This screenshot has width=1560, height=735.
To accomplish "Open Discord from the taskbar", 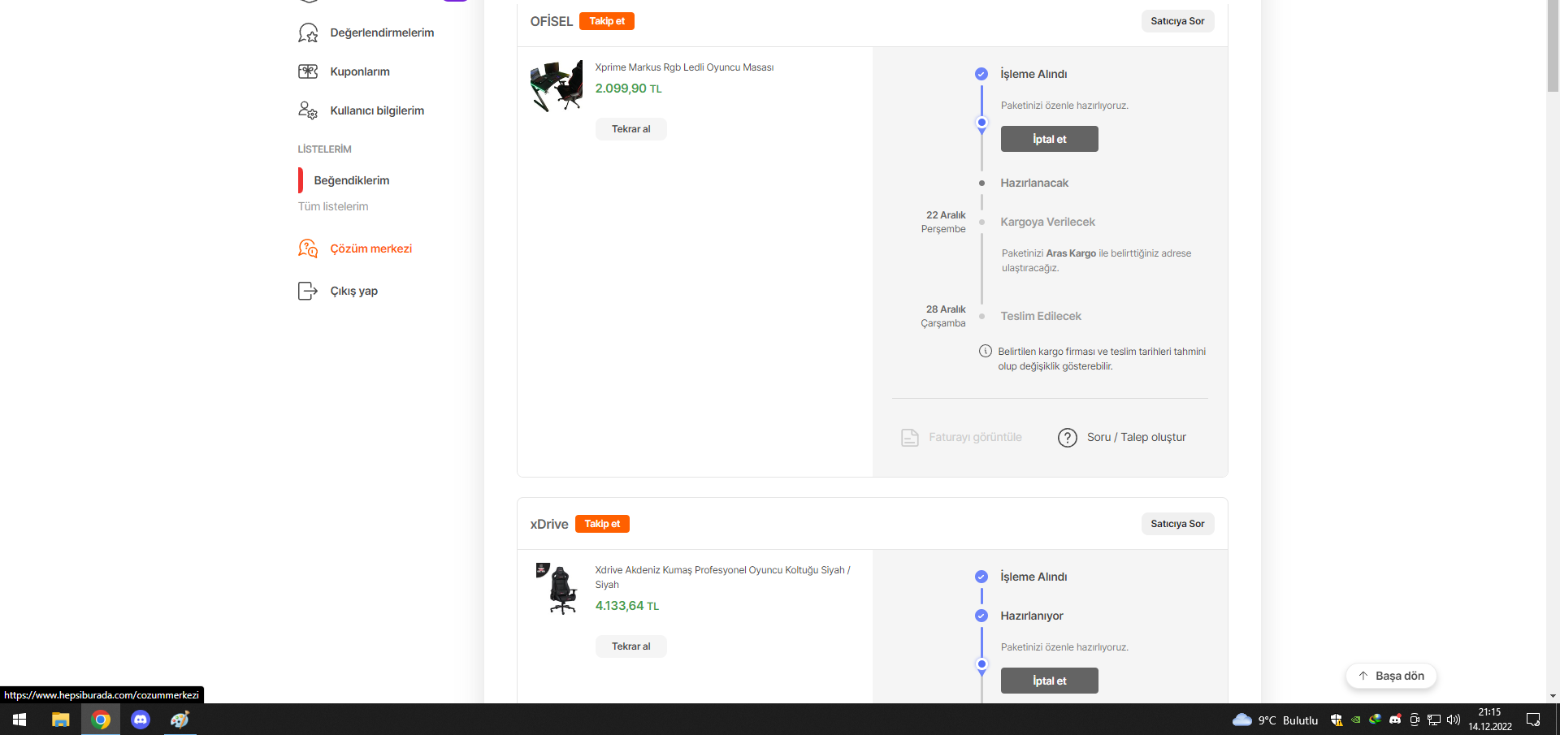I will click(x=141, y=720).
